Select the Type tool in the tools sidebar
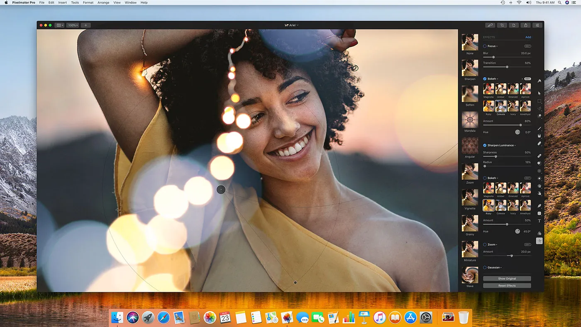 click(x=539, y=221)
